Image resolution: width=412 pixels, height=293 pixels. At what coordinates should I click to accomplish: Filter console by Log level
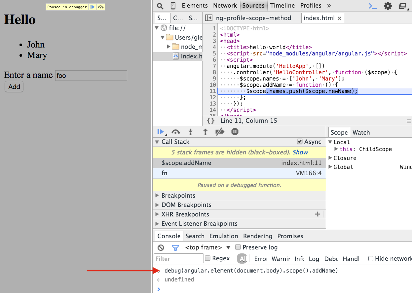(314, 259)
